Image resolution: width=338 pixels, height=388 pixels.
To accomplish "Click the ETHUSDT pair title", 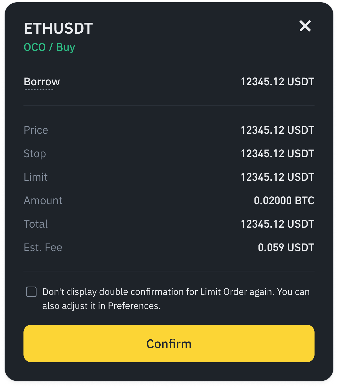I will (58, 28).
